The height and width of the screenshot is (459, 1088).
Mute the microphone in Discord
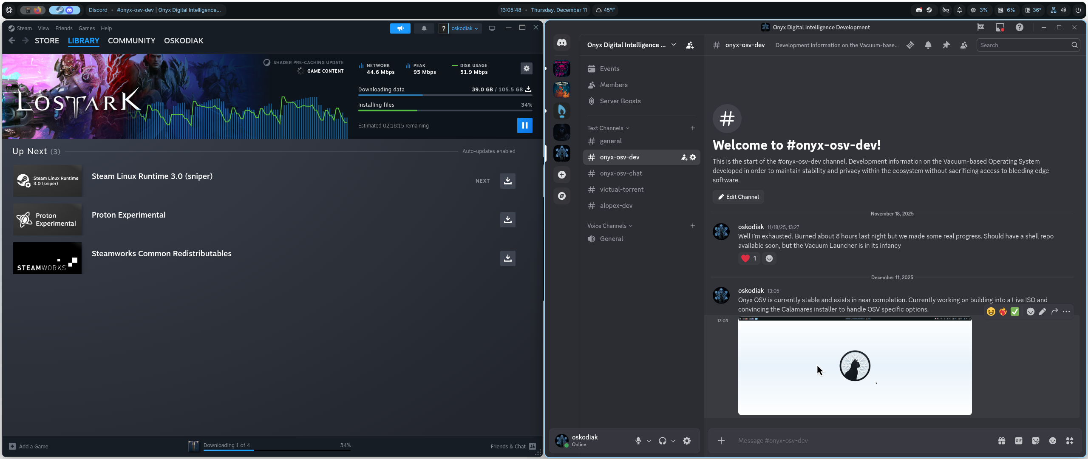pyautogui.click(x=638, y=441)
